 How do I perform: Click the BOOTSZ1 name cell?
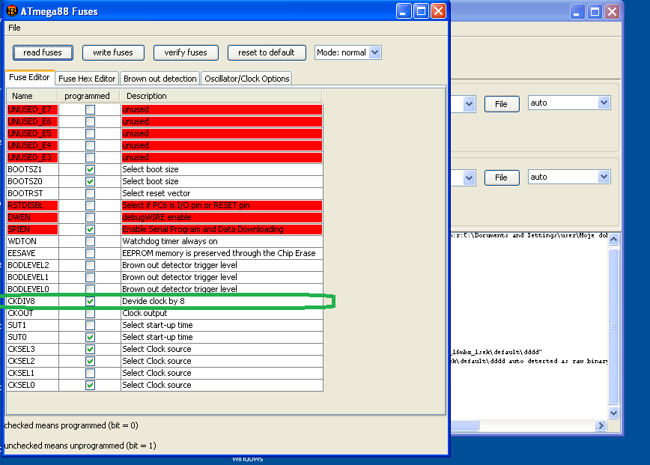(x=32, y=169)
